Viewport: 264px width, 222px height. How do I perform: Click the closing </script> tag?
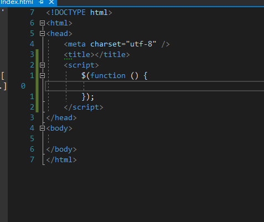coord(84,107)
